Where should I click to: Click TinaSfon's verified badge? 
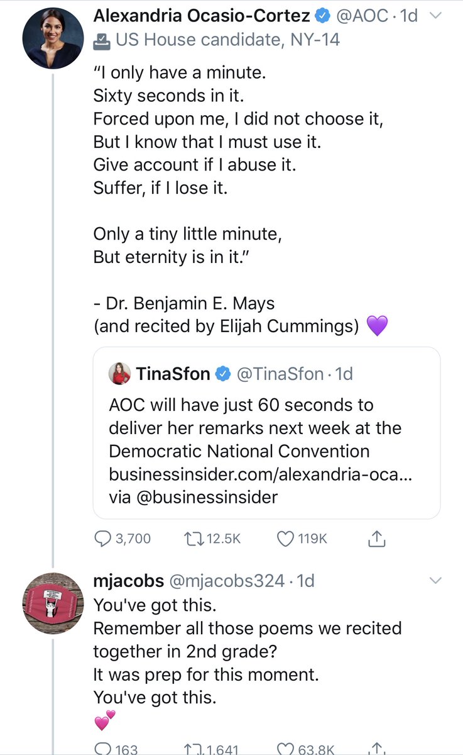click(223, 374)
